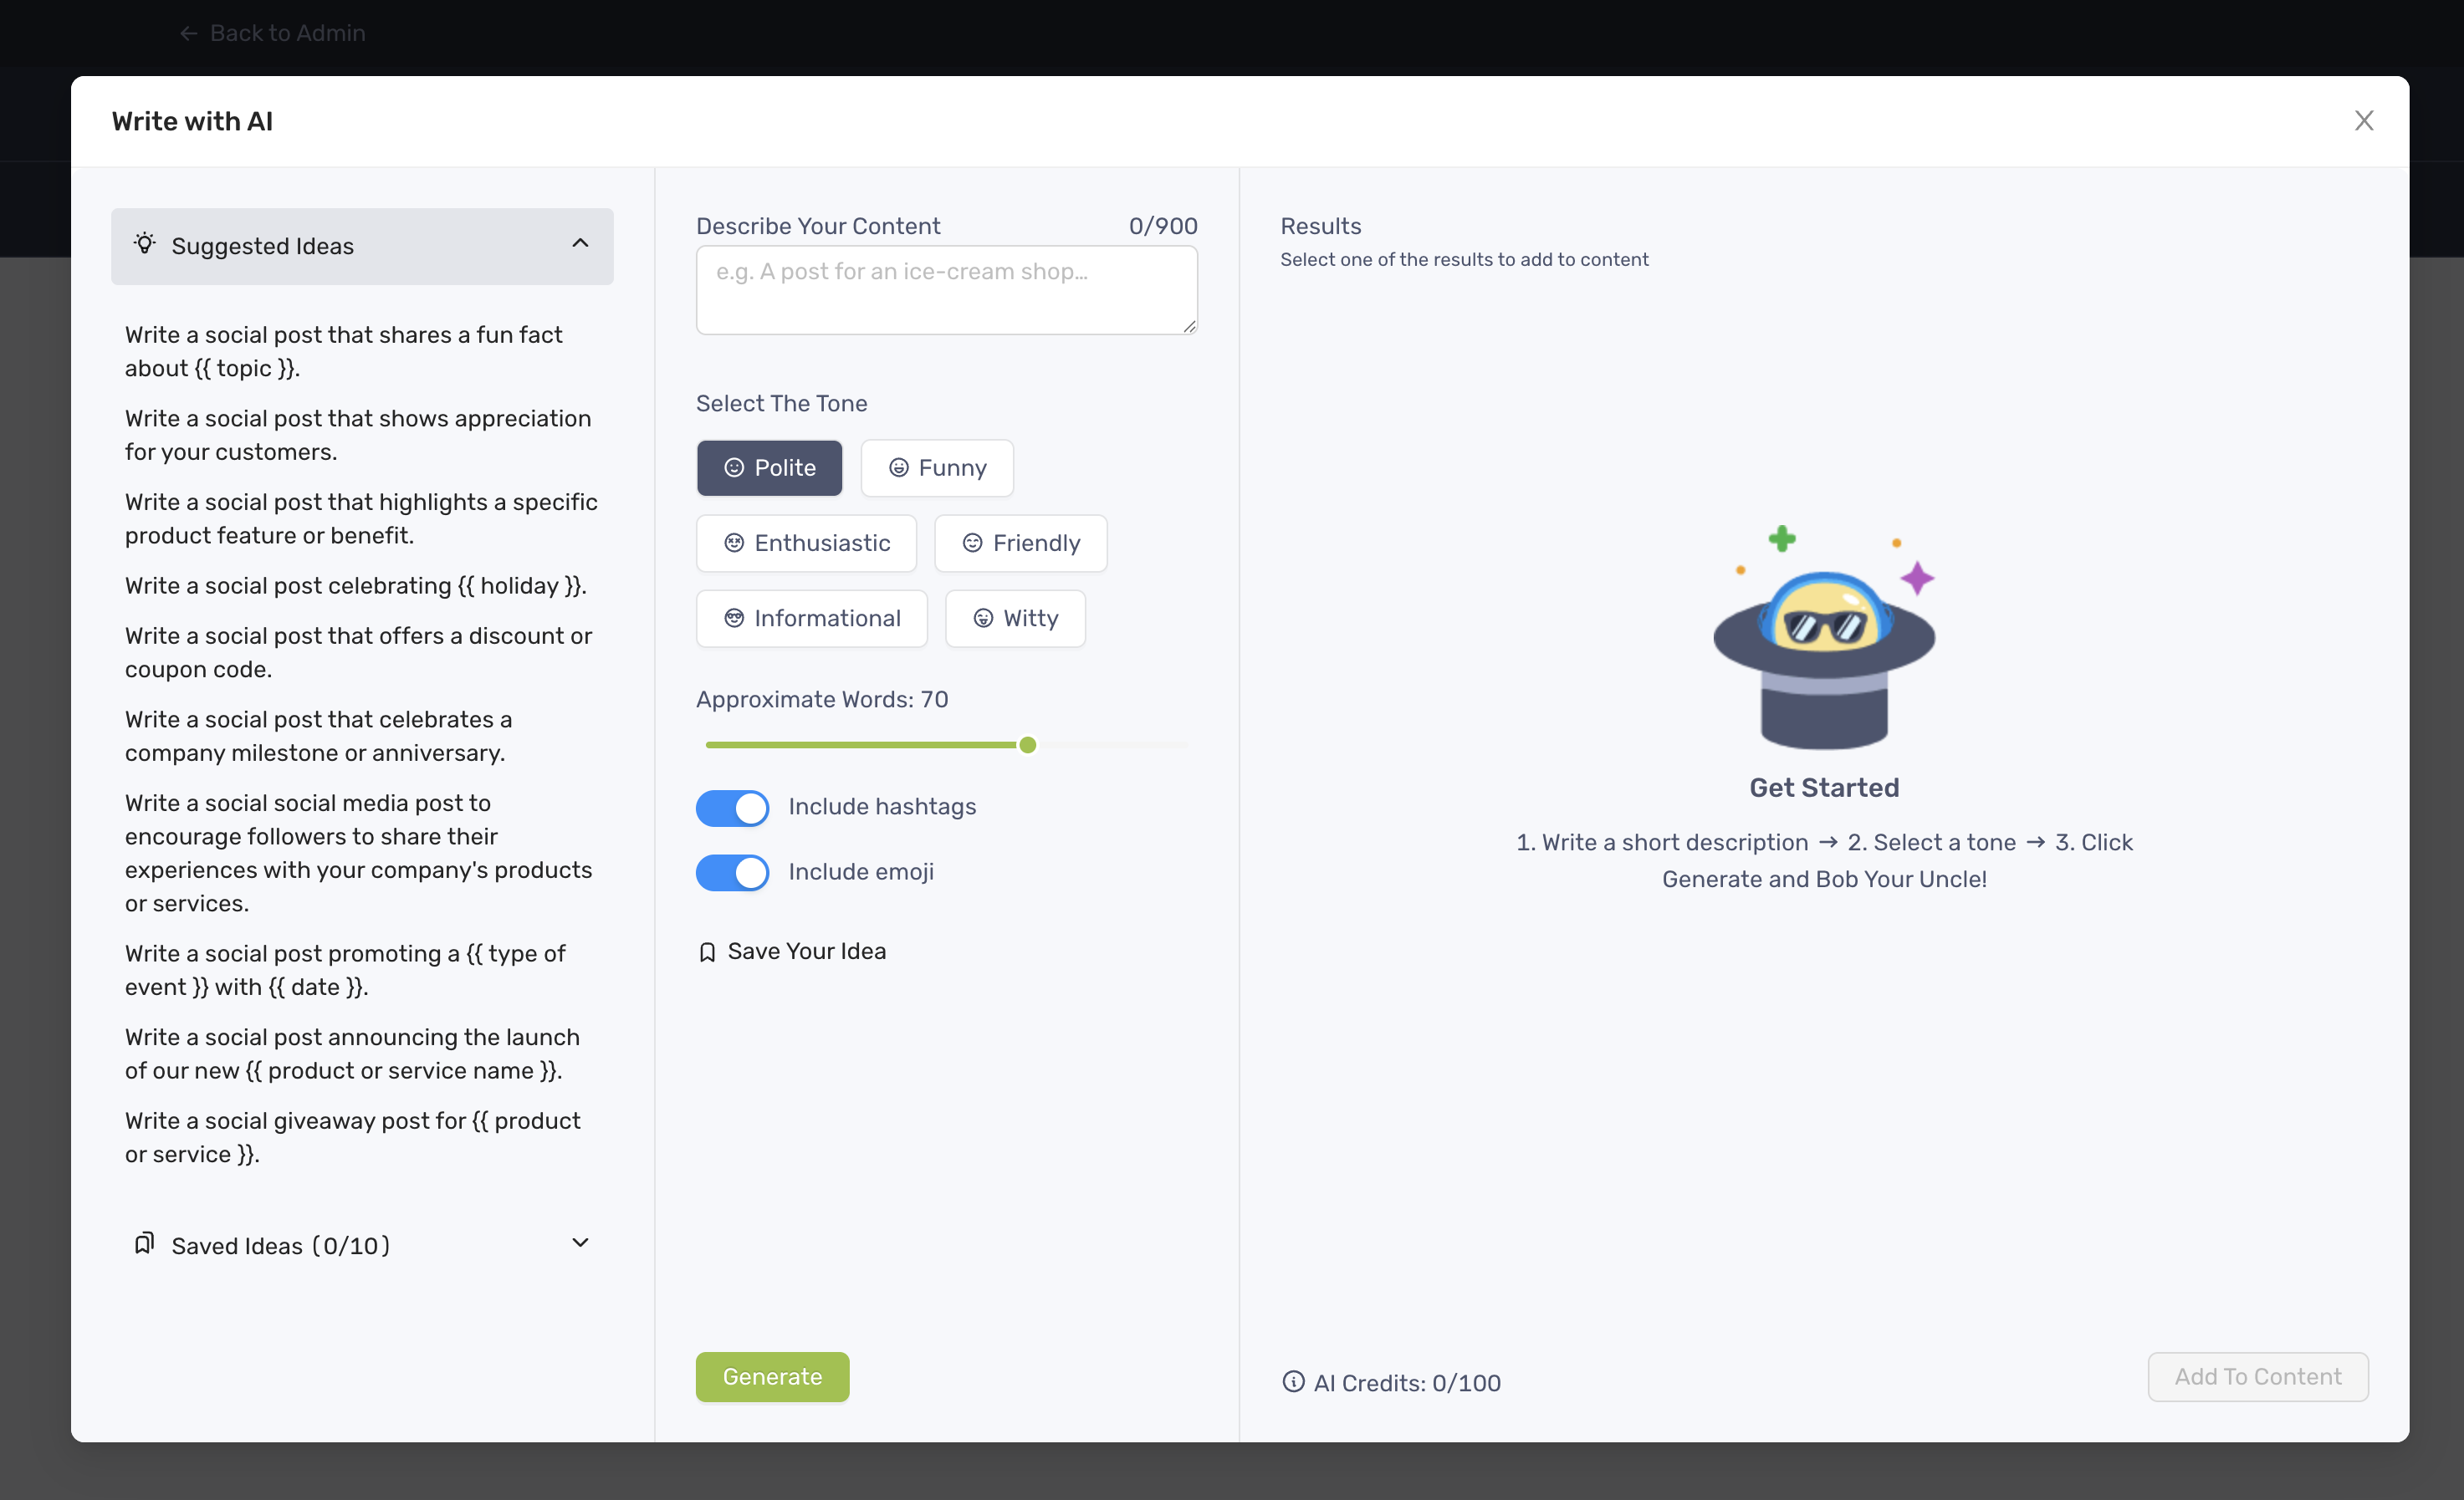Image resolution: width=2464 pixels, height=1500 pixels.
Task: Click the lightbulb Suggested Ideas icon
Action: (145, 244)
